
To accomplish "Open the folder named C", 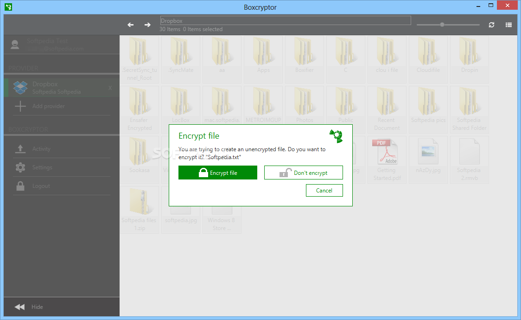I will (346, 59).
